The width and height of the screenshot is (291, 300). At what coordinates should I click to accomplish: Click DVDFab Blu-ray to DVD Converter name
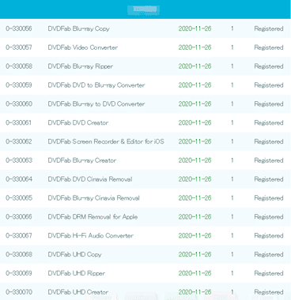coord(96,104)
